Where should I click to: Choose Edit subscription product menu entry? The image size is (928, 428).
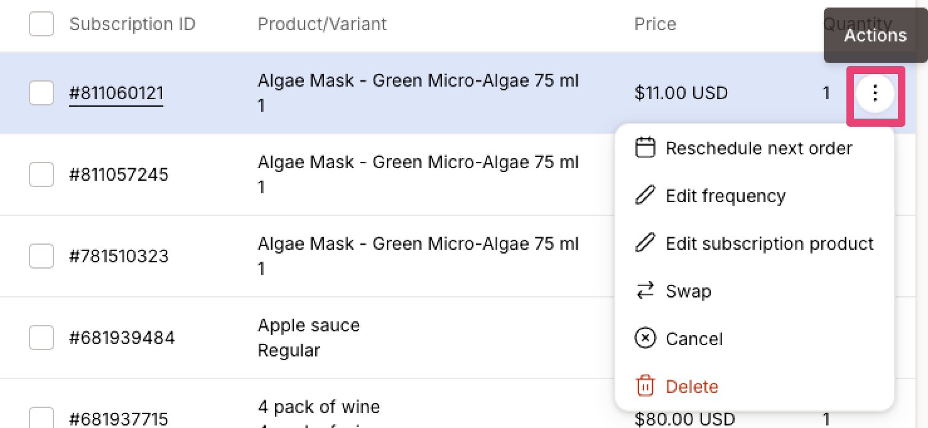coord(754,243)
